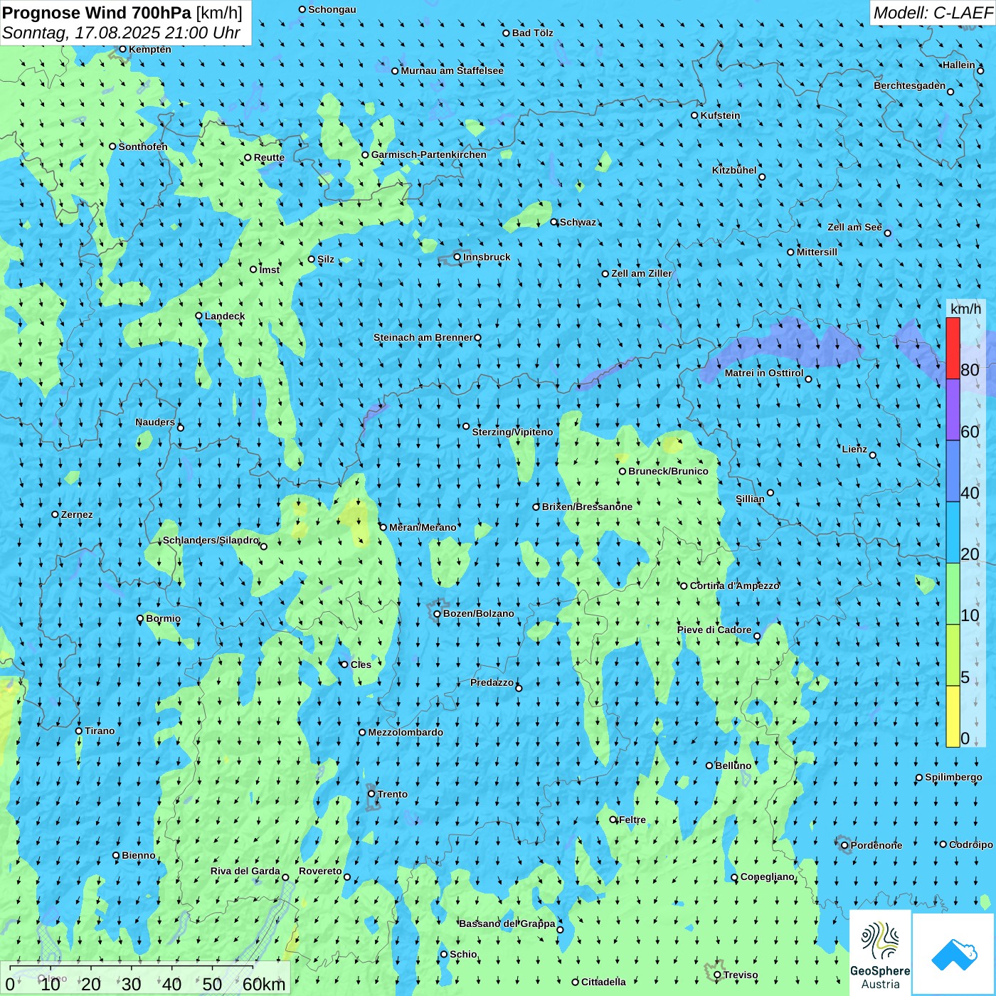Select the 'Steinach am Brenner' label
This screenshot has width=996, height=996.
(423, 337)
